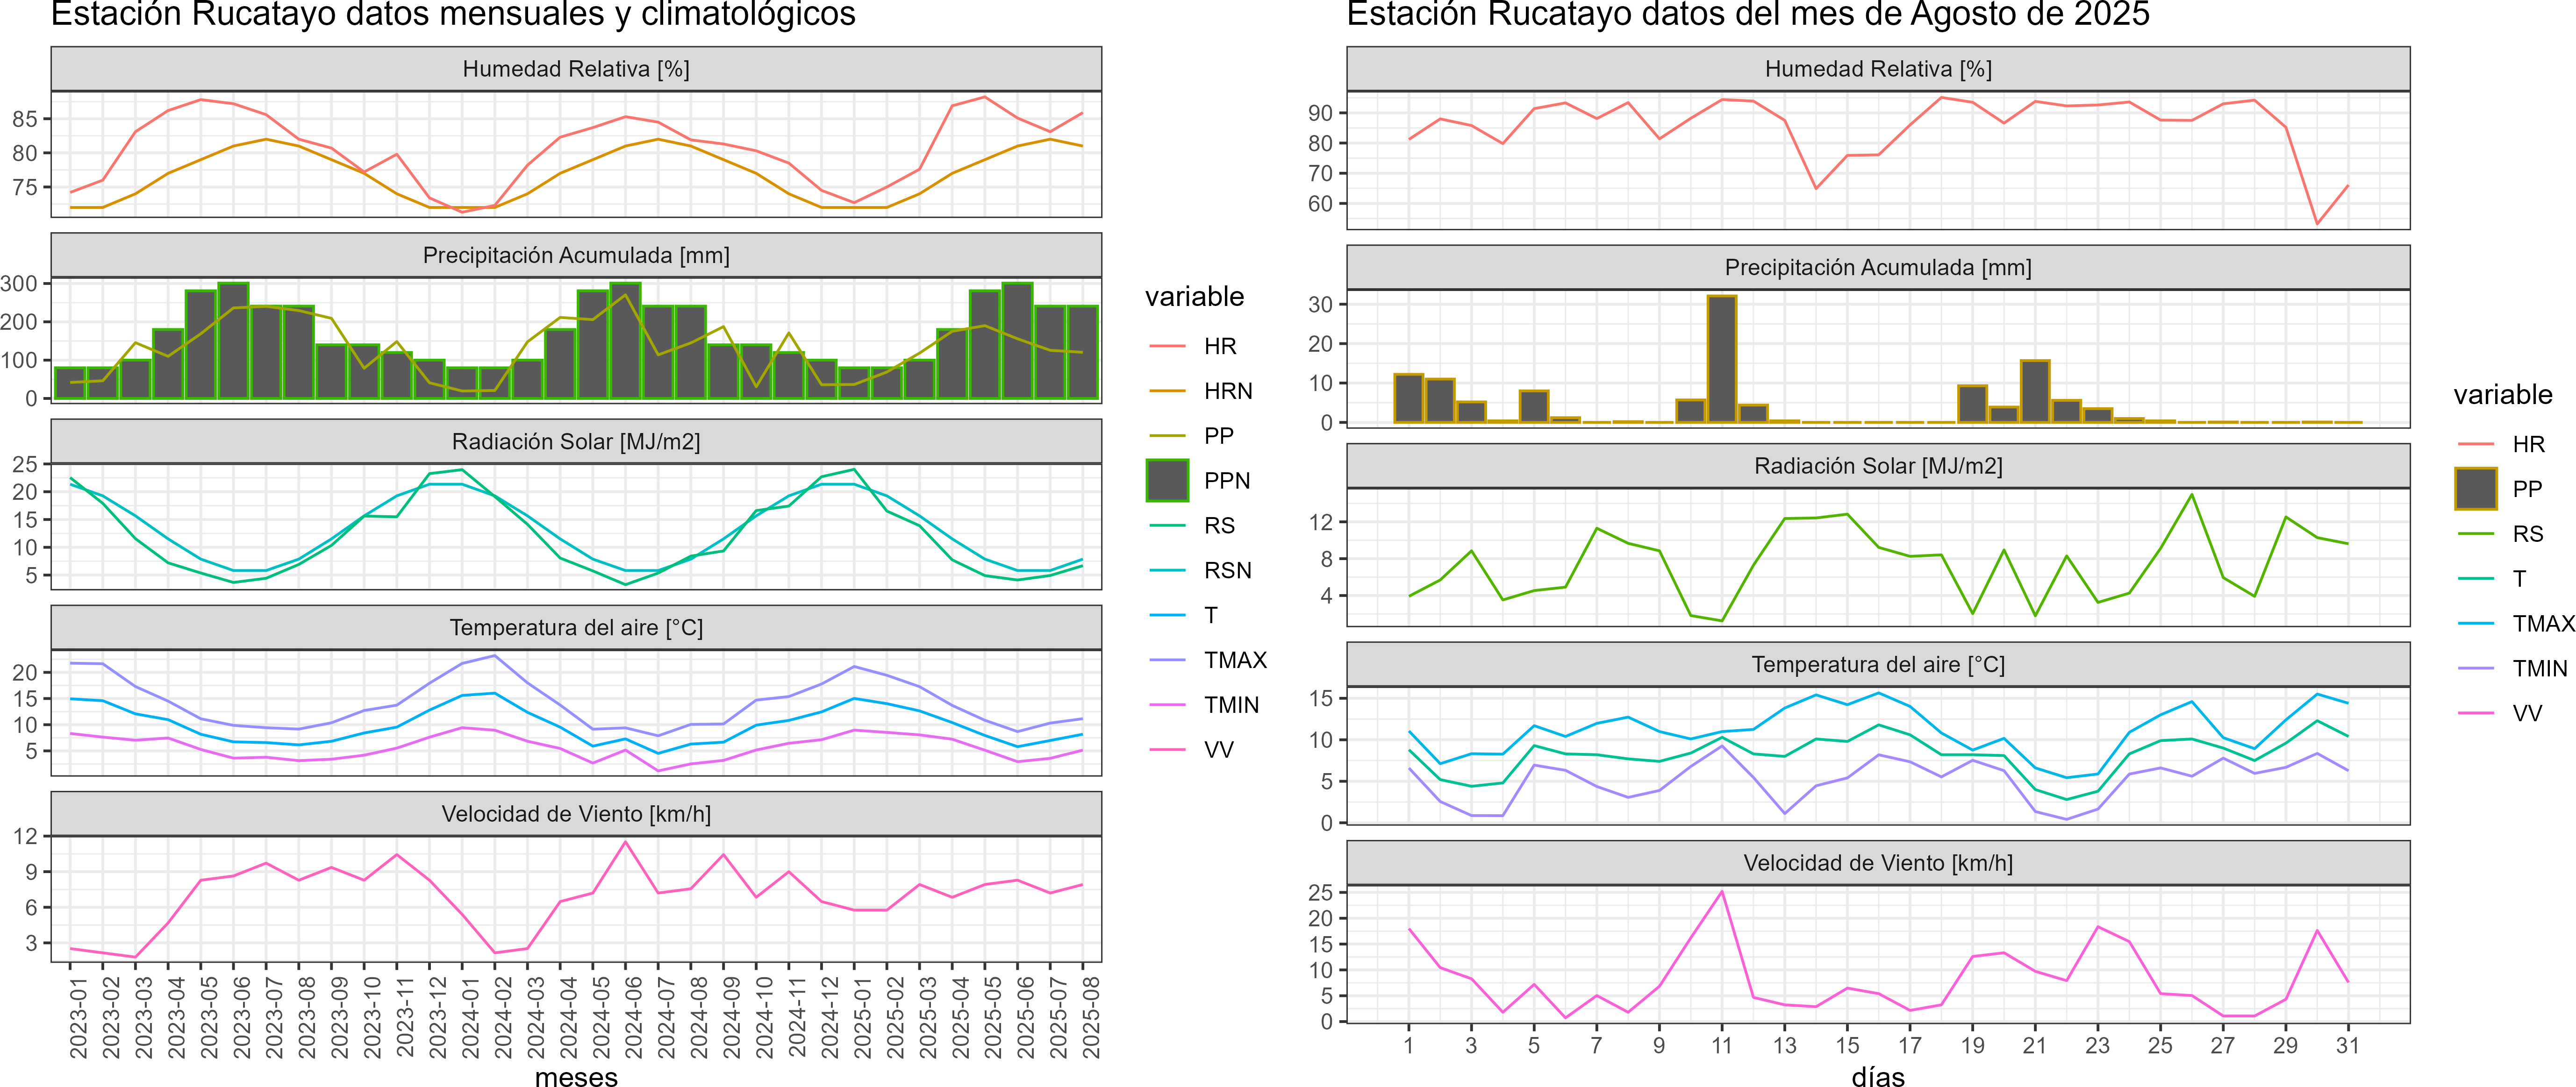Click the 2023-01 x-axis month label
Image resolution: width=2576 pixels, height=1087 pixels.
(x=78, y=1017)
